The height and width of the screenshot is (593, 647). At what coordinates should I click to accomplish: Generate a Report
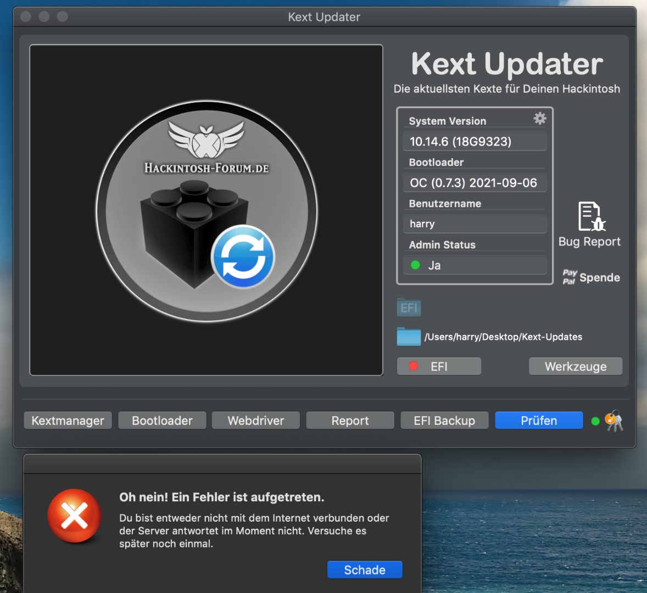[x=350, y=421]
